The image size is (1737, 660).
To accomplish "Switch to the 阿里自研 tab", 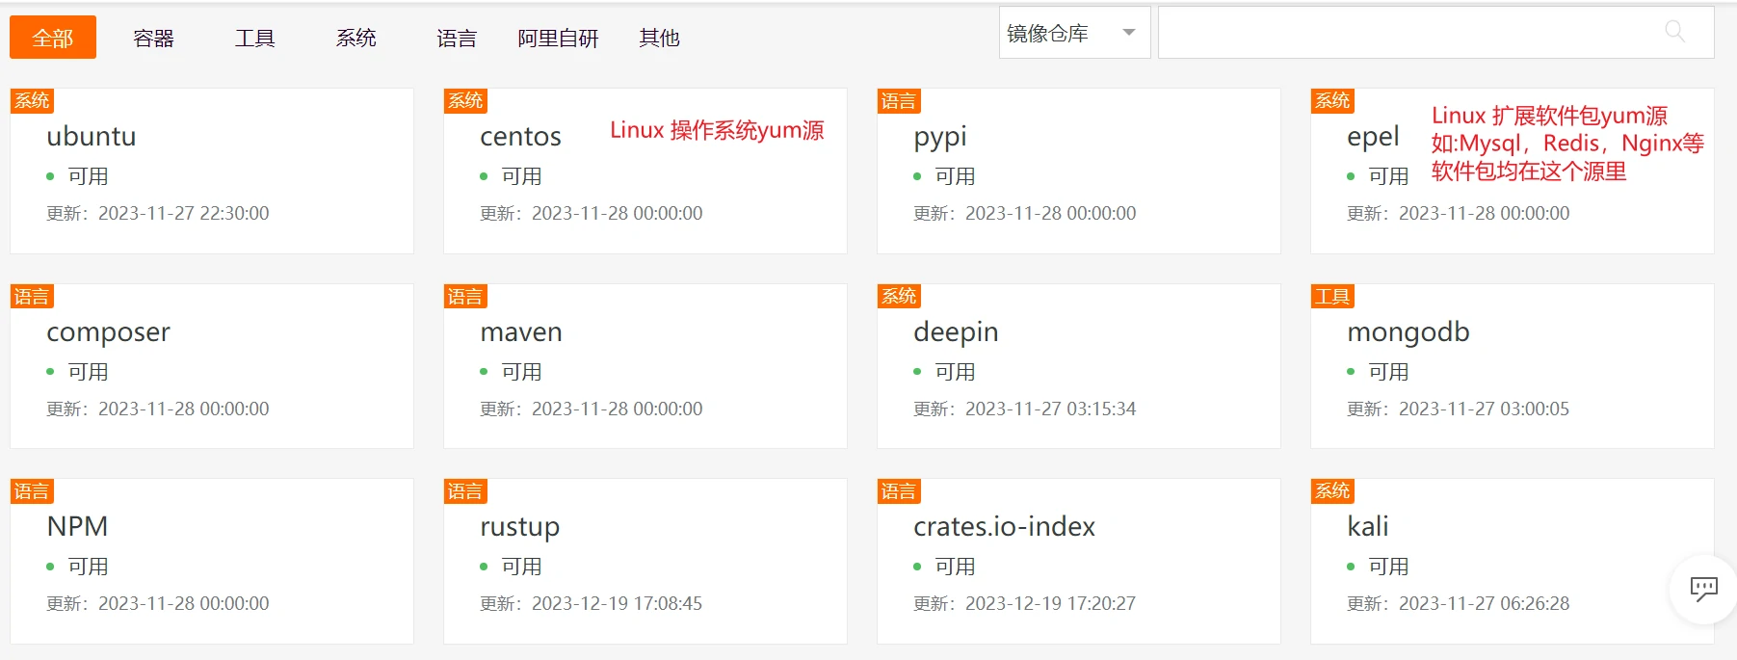I will click(558, 38).
